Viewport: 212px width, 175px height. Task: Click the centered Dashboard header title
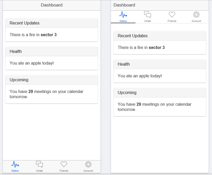point(52,5)
